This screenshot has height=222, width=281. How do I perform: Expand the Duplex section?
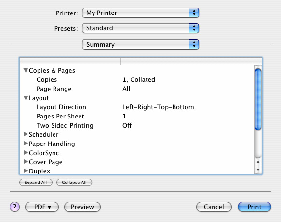[26, 171]
